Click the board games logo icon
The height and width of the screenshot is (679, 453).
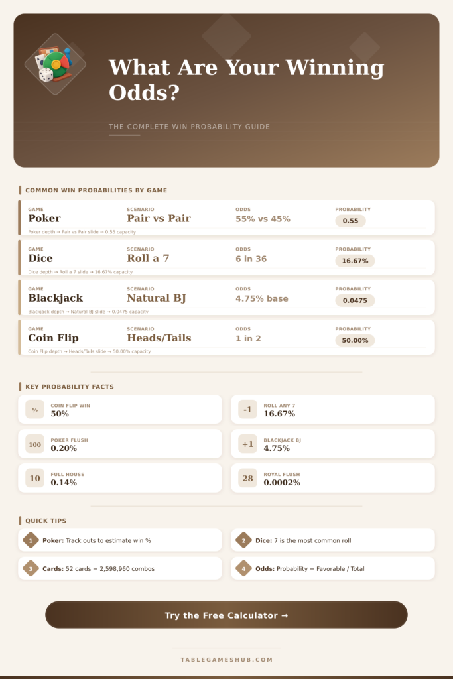pos(55,64)
